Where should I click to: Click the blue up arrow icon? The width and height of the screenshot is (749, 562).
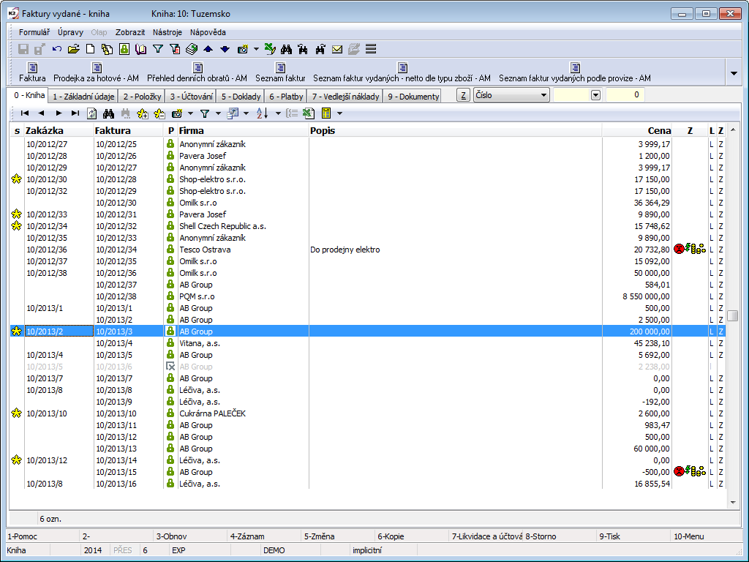pos(208,49)
